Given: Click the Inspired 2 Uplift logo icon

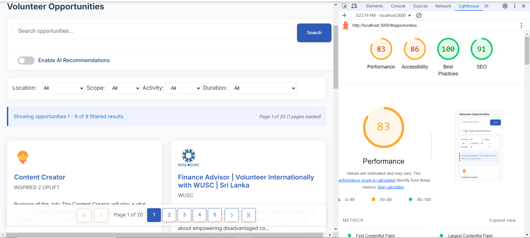Looking at the screenshot, I should click(23, 157).
